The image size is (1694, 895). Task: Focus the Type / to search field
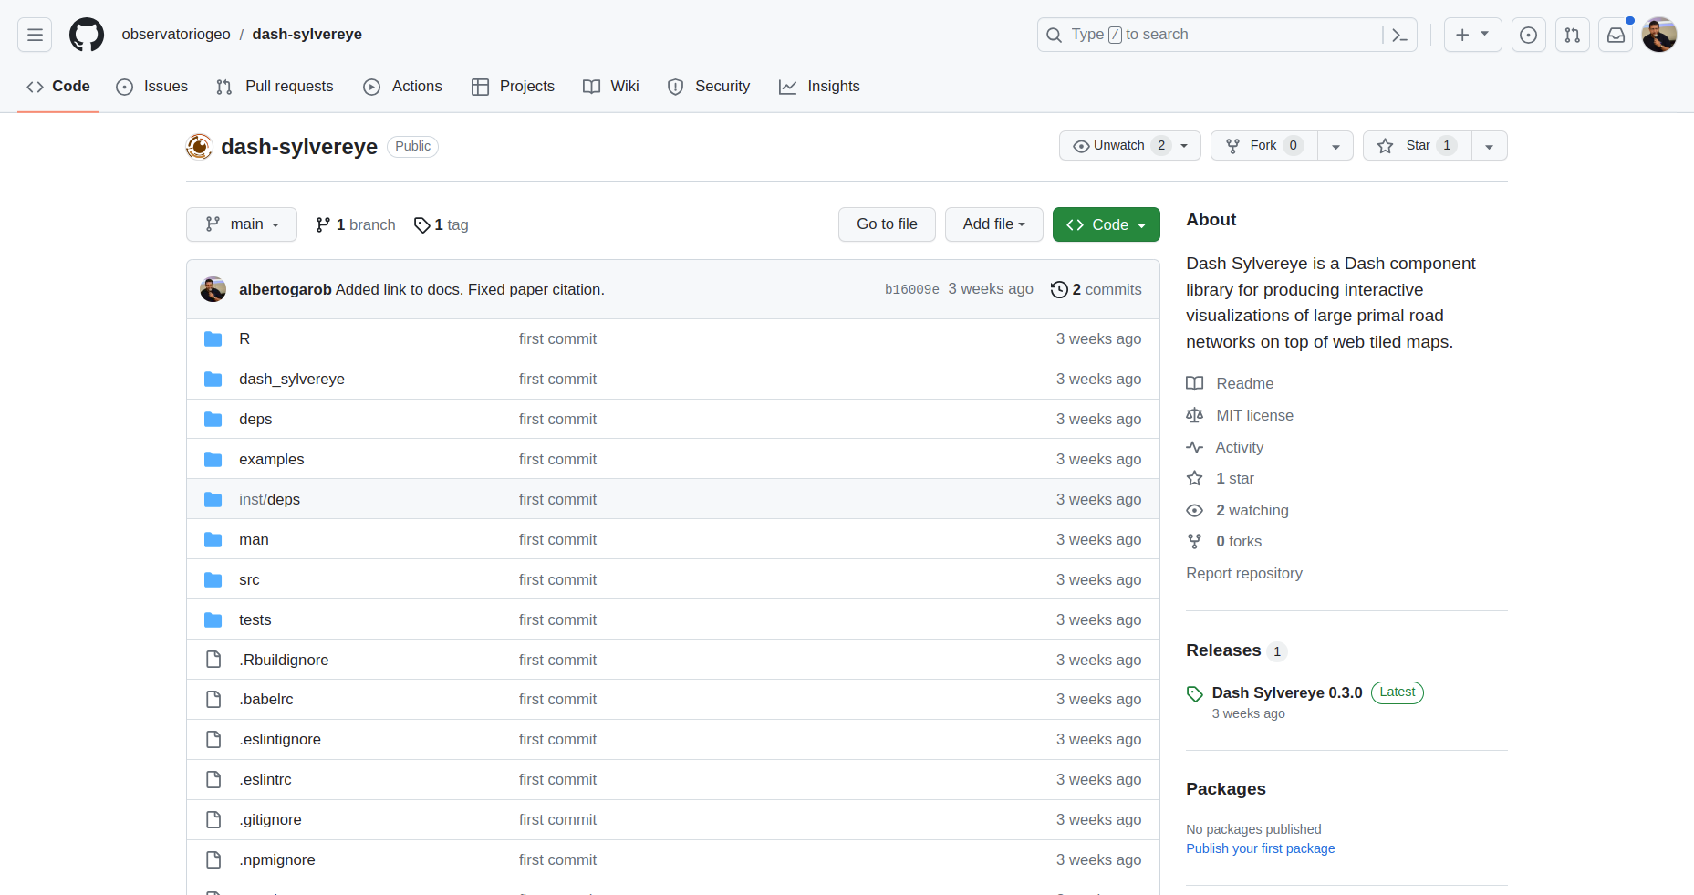(x=1226, y=35)
